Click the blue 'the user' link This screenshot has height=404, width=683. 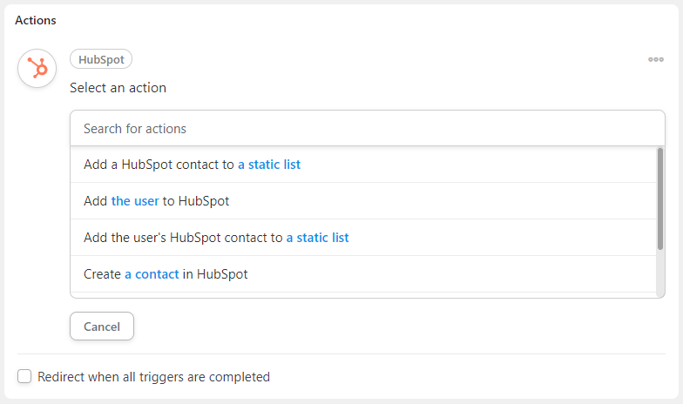pos(135,200)
